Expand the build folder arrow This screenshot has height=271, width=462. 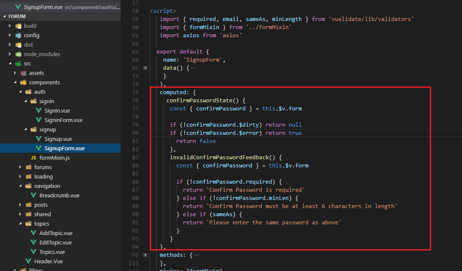[x=10, y=26]
